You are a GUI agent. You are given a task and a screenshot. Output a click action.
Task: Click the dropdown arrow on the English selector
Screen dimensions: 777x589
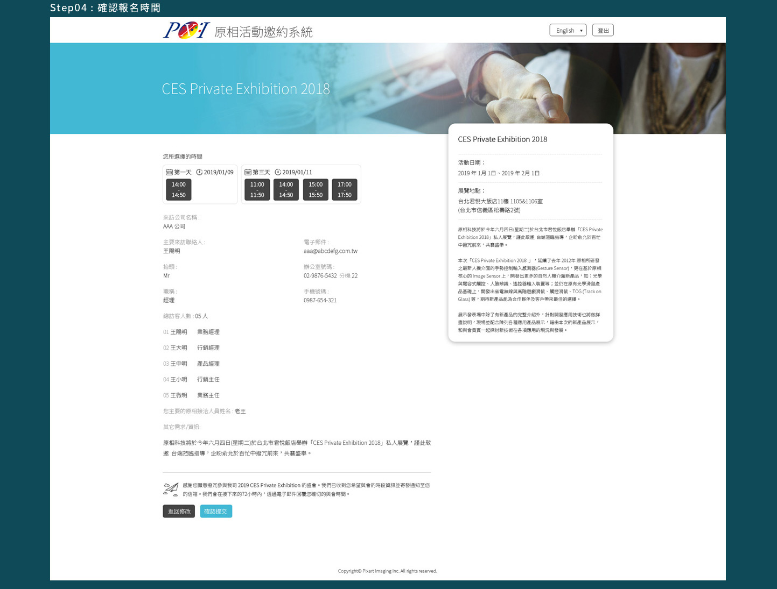click(580, 30)
